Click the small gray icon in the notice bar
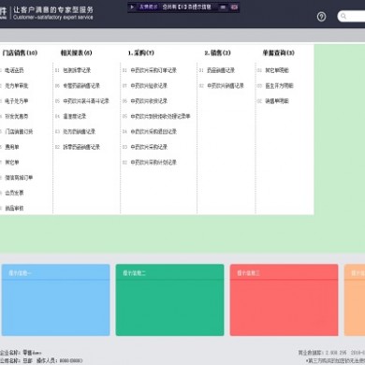The width and height of the screenshot is (365, 365). [x=223, y=7]
